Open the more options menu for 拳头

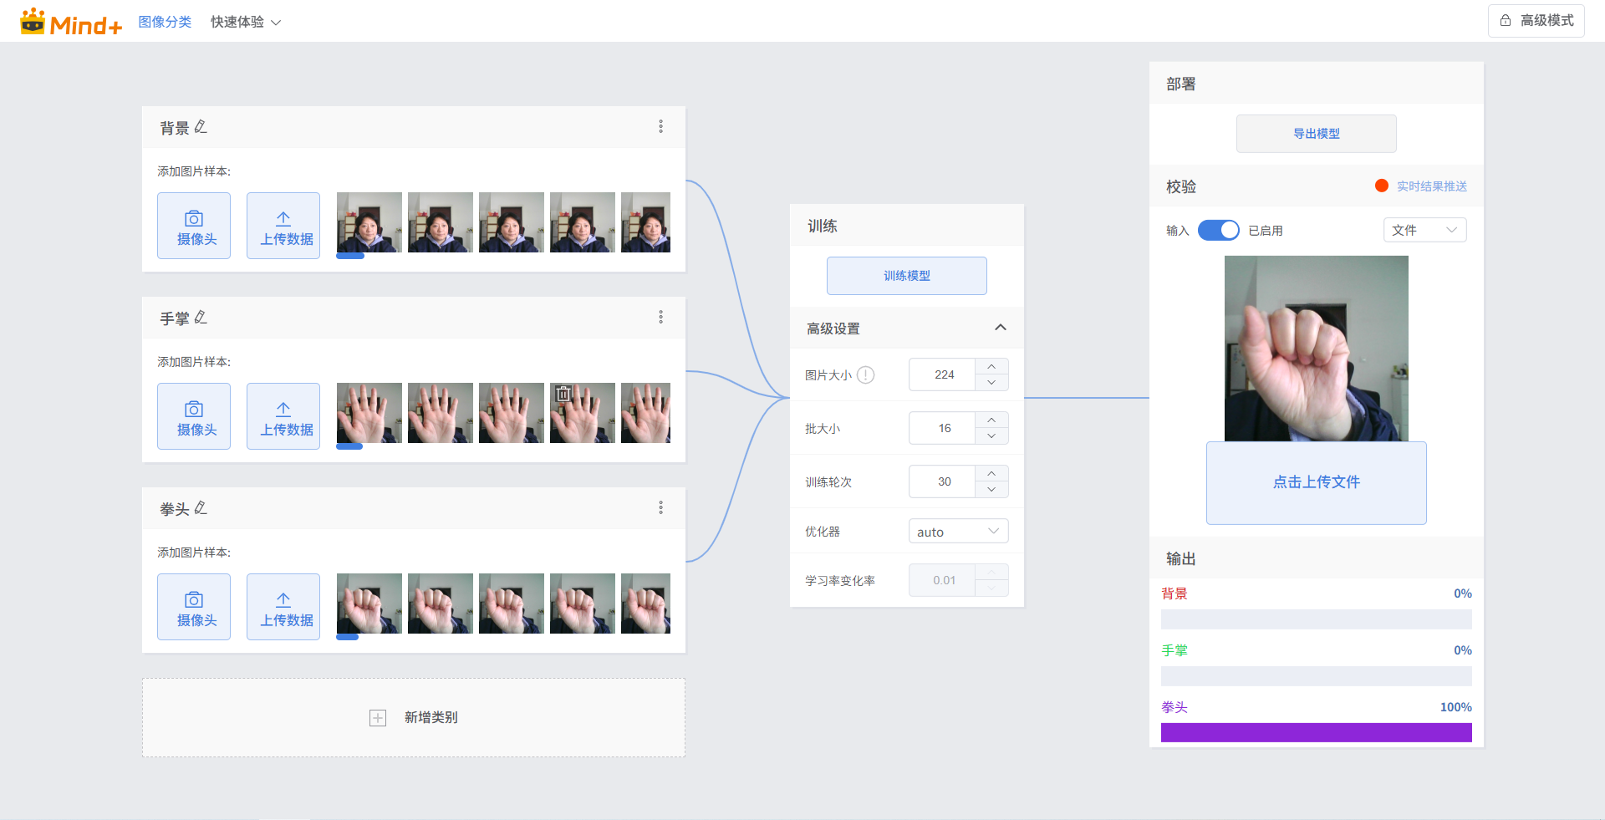[x=660, y=507]
